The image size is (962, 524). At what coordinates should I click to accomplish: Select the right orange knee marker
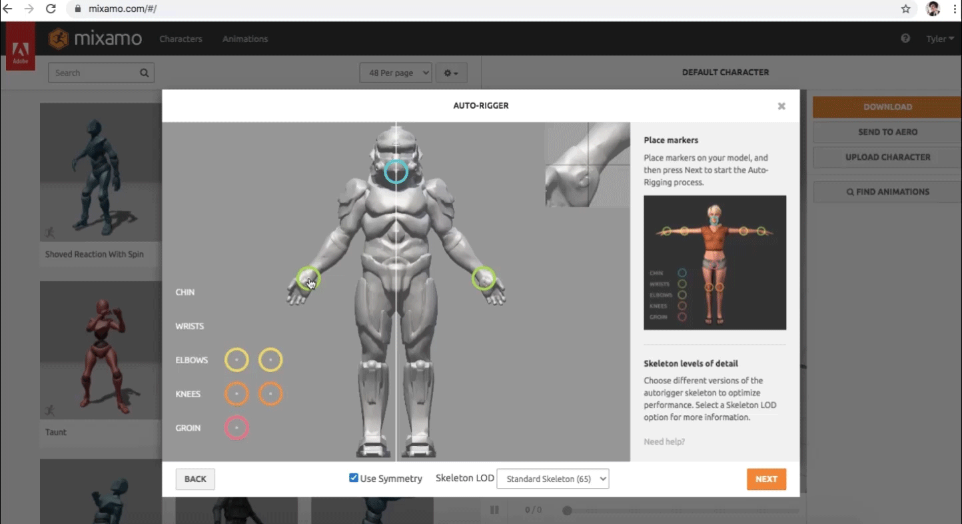click(270, 394)
